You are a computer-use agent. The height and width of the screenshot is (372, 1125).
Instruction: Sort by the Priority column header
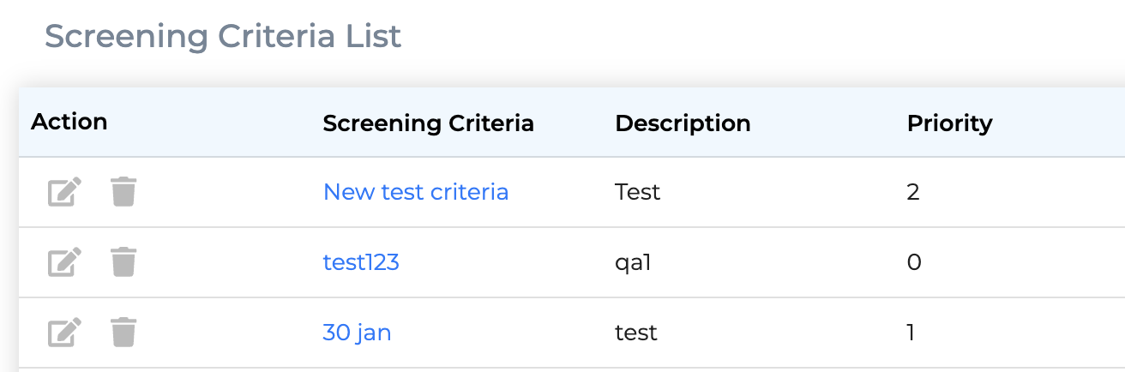[x=949, y=123]
